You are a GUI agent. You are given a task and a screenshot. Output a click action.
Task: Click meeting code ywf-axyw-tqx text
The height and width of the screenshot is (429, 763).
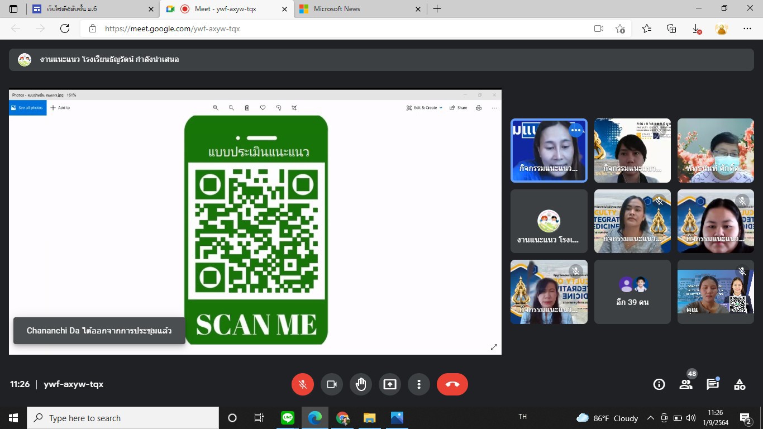pos(74,384)
